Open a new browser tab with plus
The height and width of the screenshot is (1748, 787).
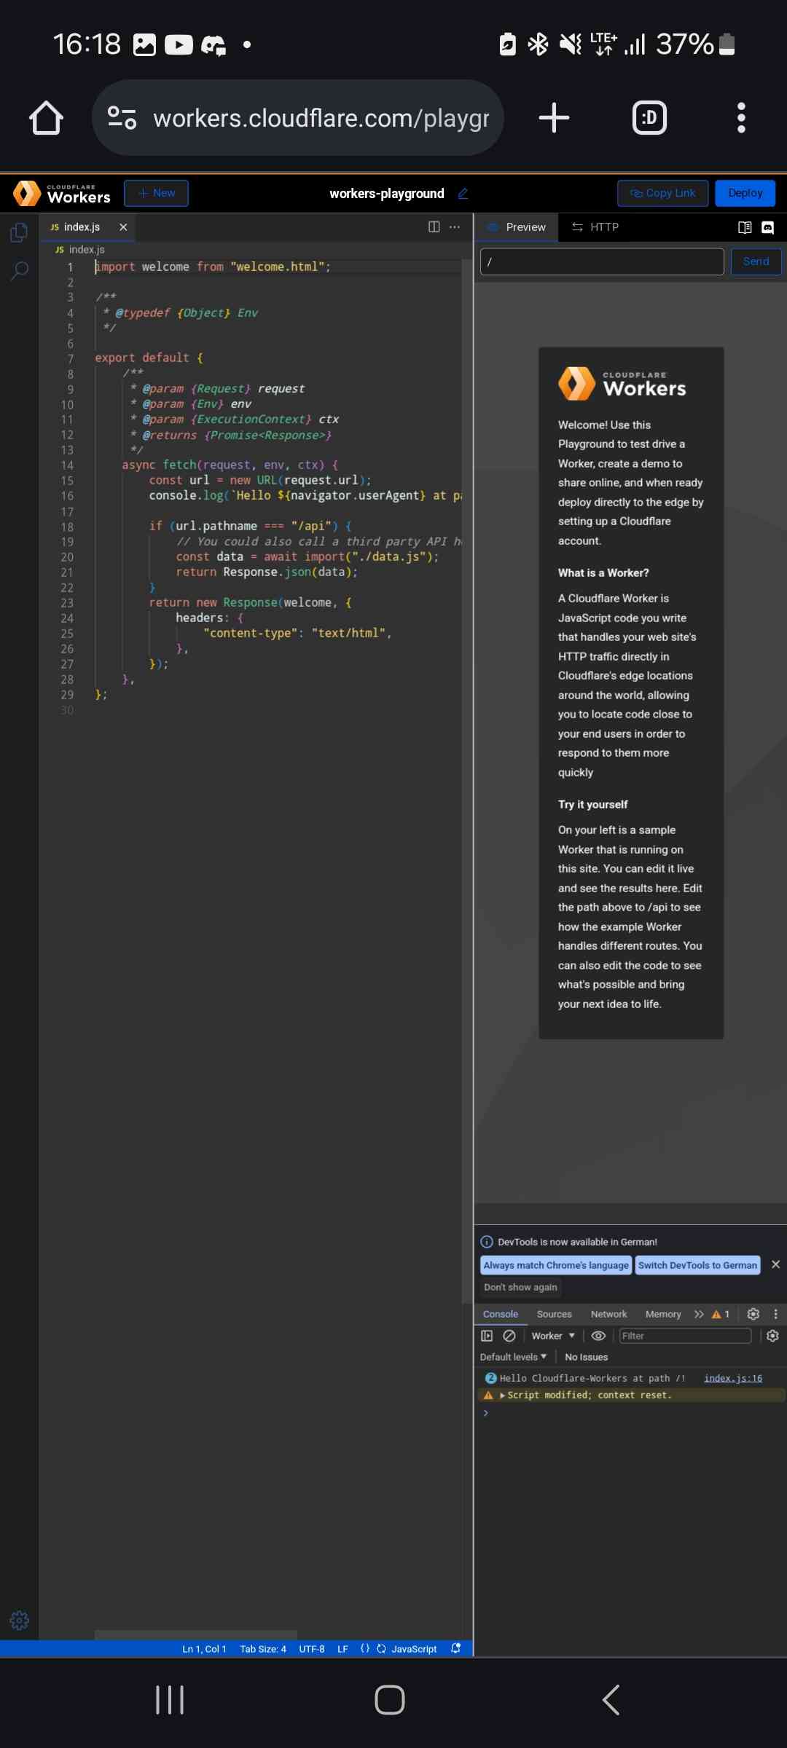[554, 117]
